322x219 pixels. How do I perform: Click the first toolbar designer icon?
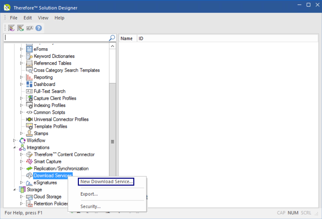11,28
